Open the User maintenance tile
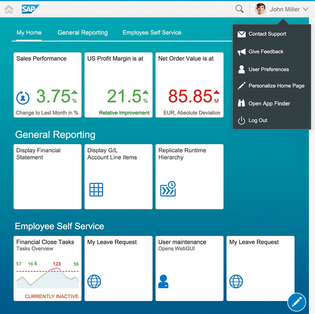Viewport: 315px width, 314px height. tap(189, 268)
